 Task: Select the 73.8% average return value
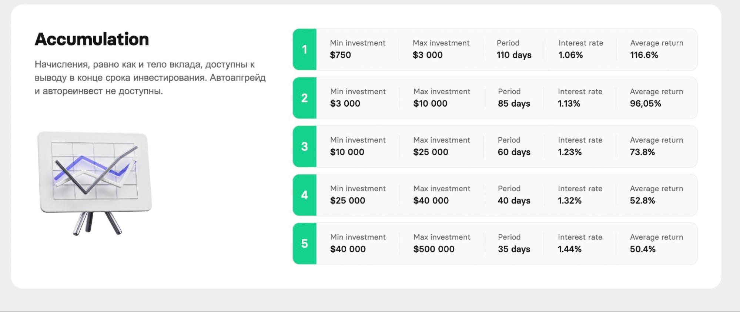point(642,152)
